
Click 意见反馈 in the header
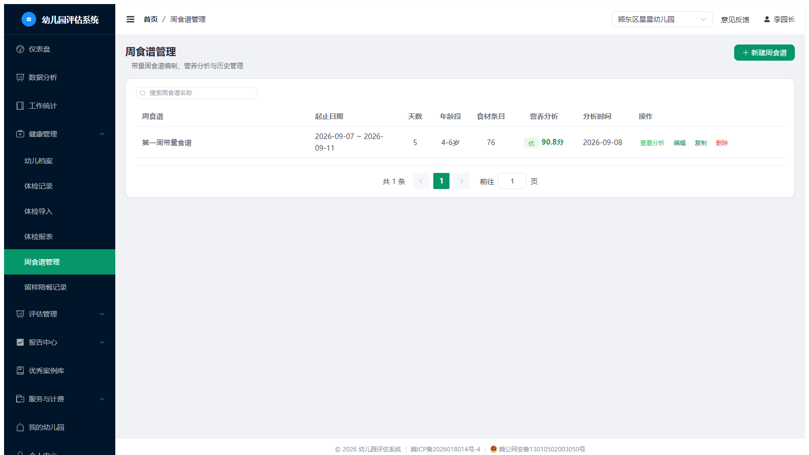(x=735, y=20)
